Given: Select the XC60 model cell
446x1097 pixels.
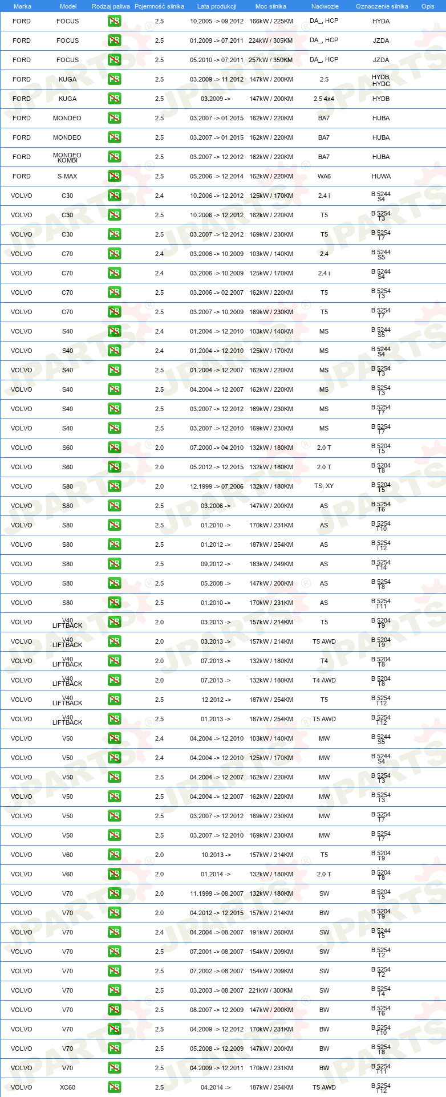Looking at the screenshot, I should click(x=67, y=1087).
